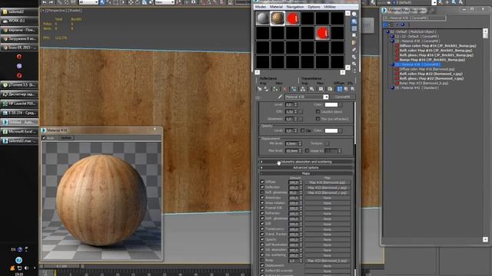Screen dimensions: 492x276
Task: Enable Refl. glossiness map checkbox
Action: pyautogui.click(x=262, y=192)
